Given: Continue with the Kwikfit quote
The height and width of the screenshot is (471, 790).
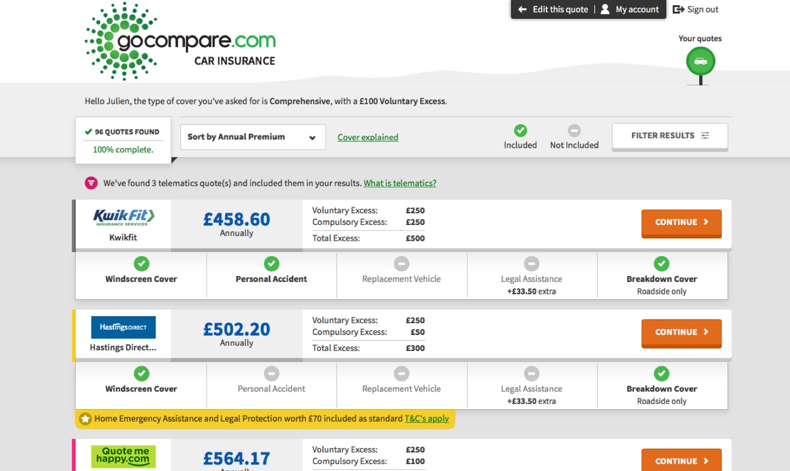Looking at the screenshot, I should click(x=682, y=223).
